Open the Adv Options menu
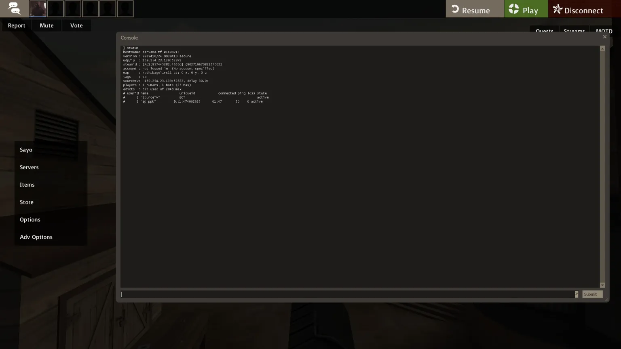The height and width of the screenshot is (349, 621). click(36, 237)
